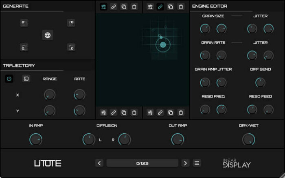Go to the previous preset with left chevron
285x178 pixels.
pyautogui.click(x=99, y=163)
